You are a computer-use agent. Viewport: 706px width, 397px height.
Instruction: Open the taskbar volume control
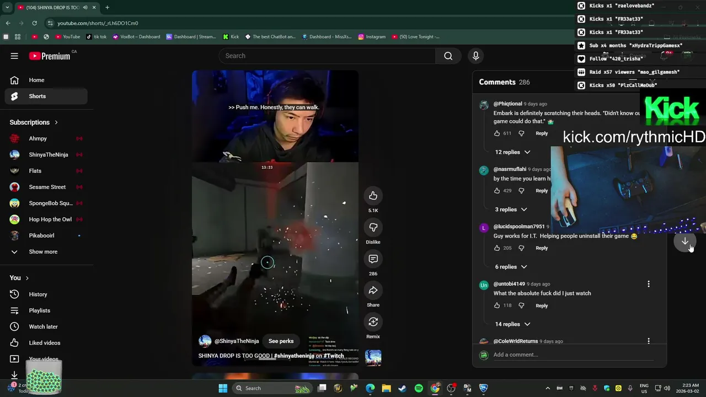667,388
